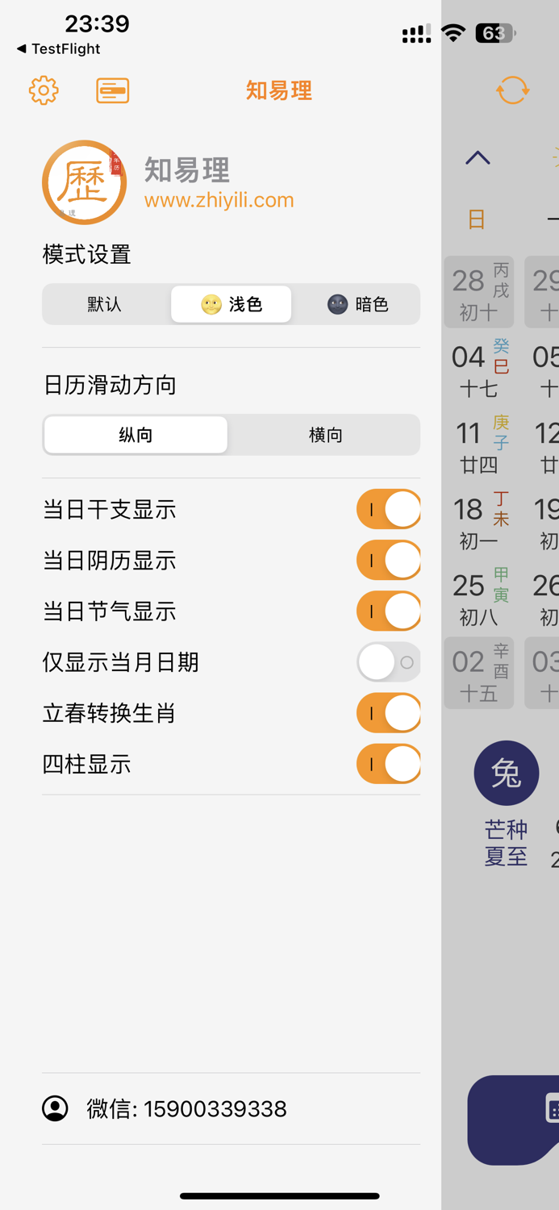Disable the 四柱显示 setting
The image size is (559, 1210).
tap(388, 763)
